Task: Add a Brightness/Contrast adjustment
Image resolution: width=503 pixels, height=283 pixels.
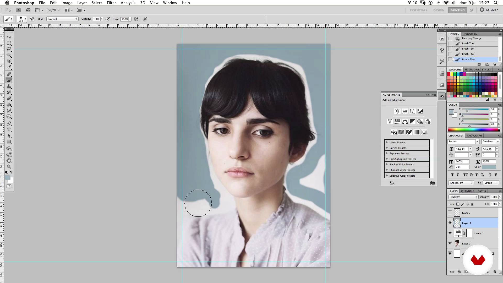Action: (397, 111)
